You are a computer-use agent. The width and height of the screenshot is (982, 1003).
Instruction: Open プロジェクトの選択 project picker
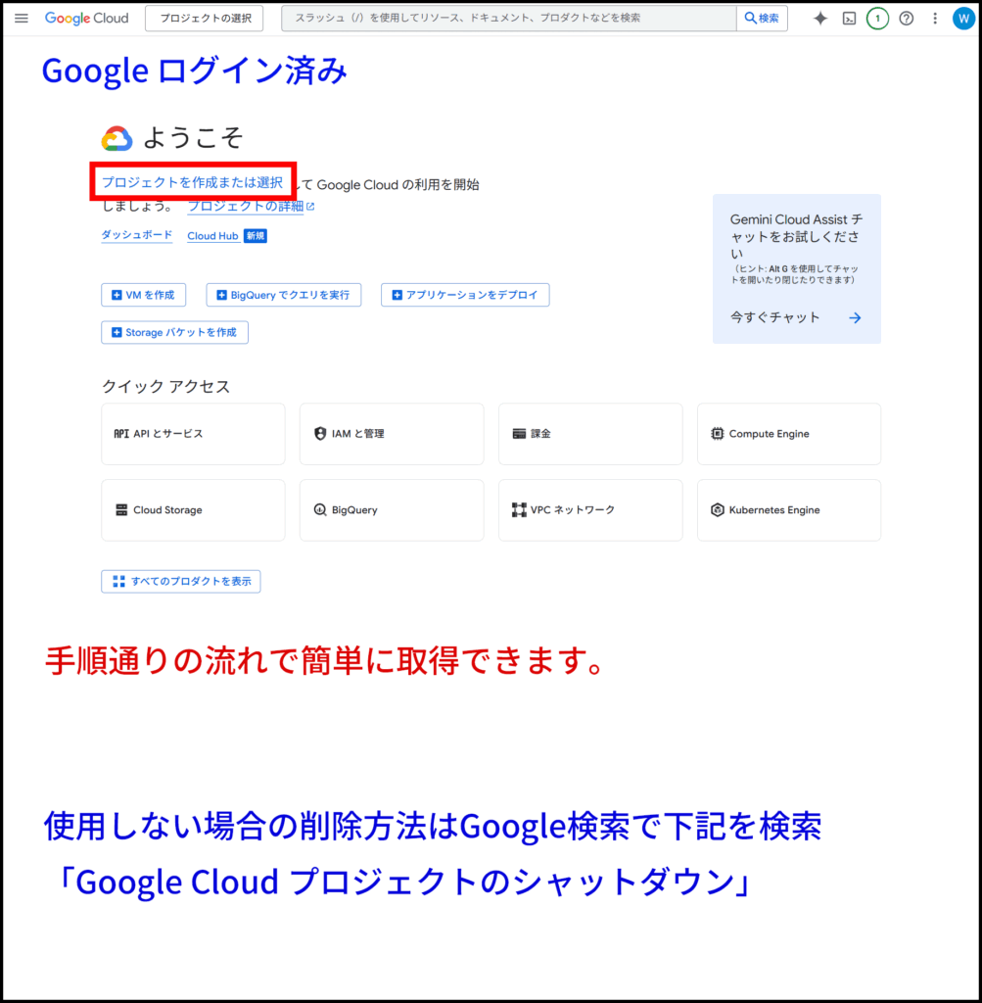tap(205, 18)
